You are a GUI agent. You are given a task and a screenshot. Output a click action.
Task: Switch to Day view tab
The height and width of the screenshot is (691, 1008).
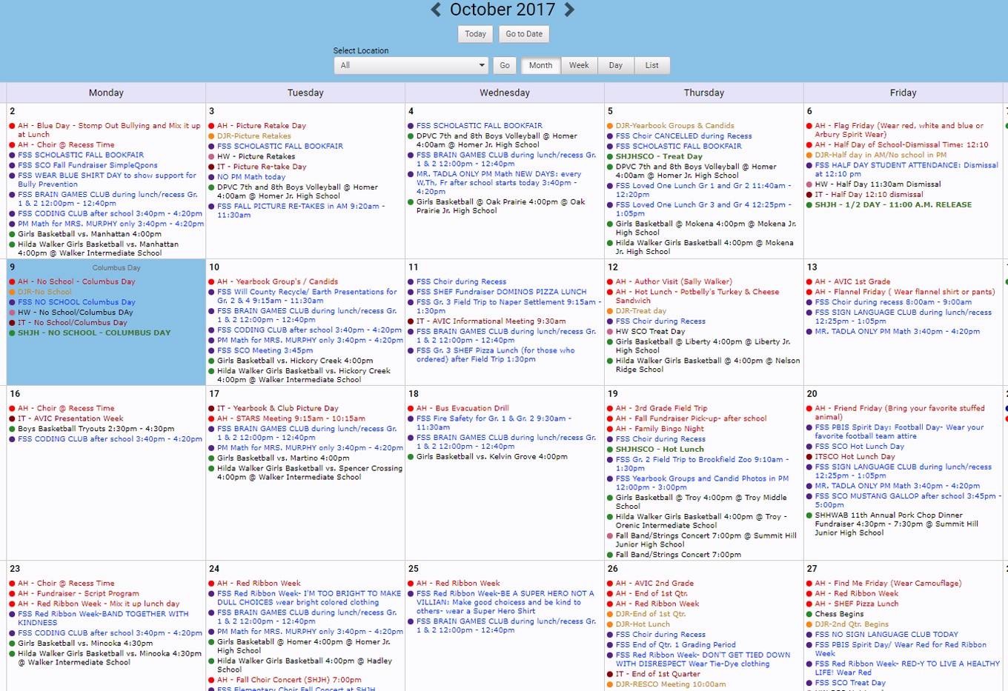615,65
